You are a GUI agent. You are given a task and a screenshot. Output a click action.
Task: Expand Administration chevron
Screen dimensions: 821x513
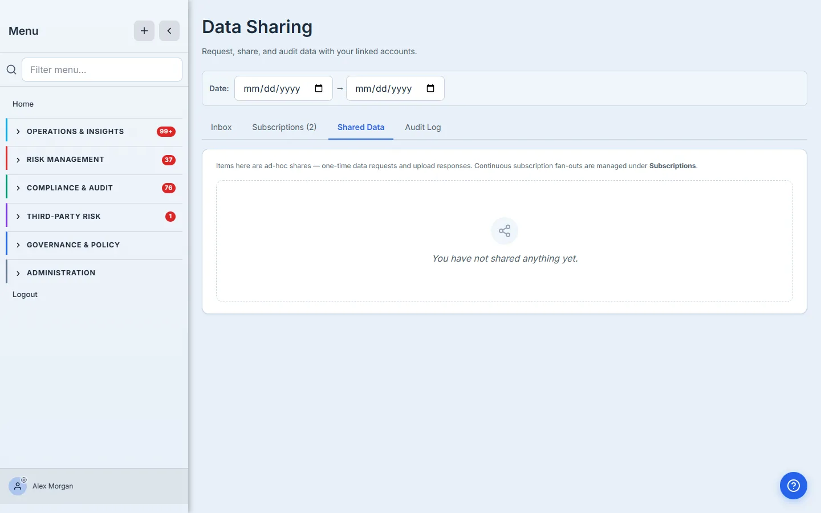coord(18,274)
